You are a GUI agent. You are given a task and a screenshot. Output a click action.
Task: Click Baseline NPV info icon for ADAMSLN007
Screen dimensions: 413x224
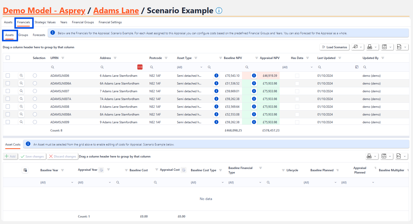coord(216,91)
